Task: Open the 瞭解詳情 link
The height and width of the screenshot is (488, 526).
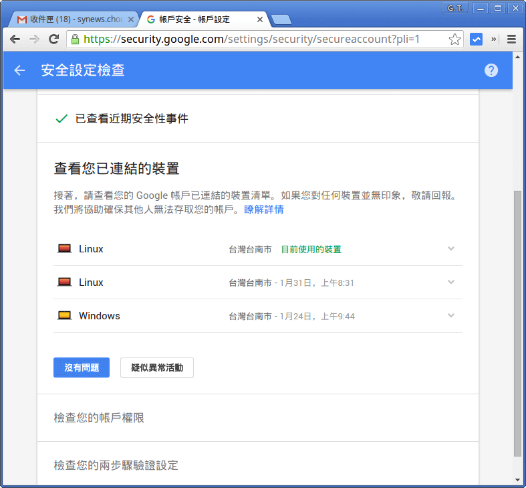Action: [x=264, y=210]
